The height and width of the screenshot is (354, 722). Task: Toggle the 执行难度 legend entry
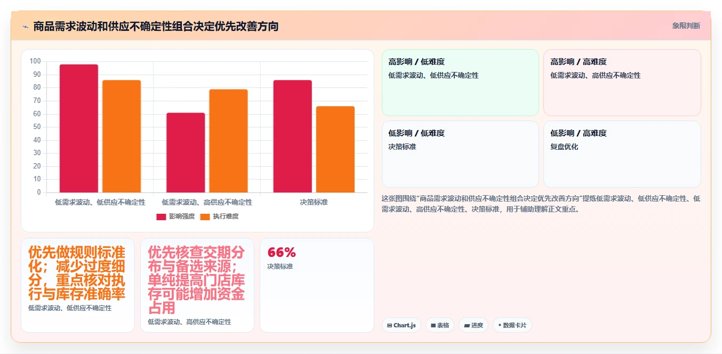pos(219,216)
